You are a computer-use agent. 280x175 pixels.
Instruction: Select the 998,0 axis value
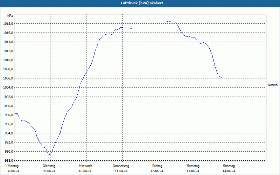(8, 115)
